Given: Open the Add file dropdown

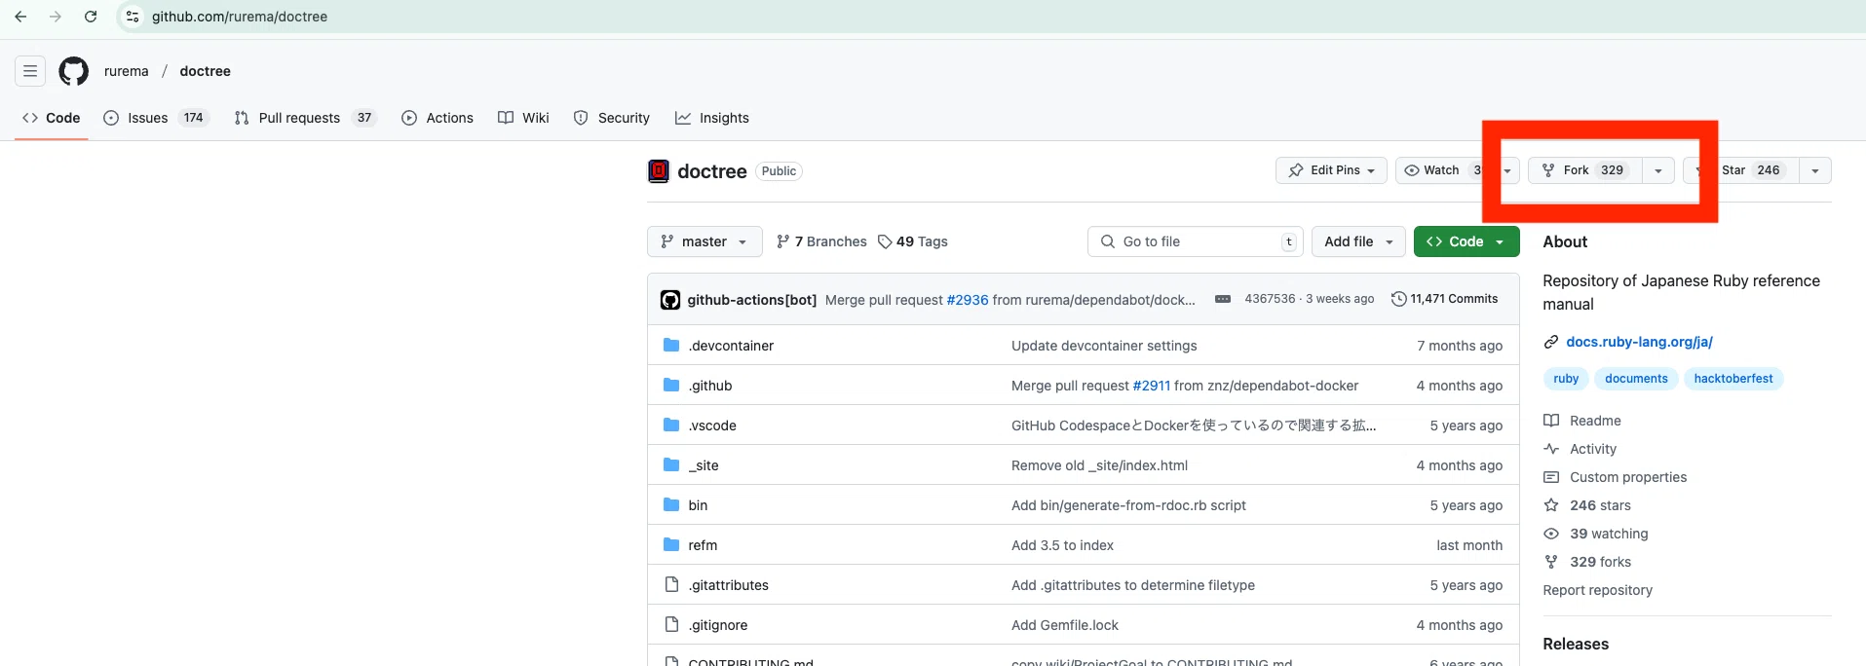Looking at the screenshot, I should (x=1359, y=241).
